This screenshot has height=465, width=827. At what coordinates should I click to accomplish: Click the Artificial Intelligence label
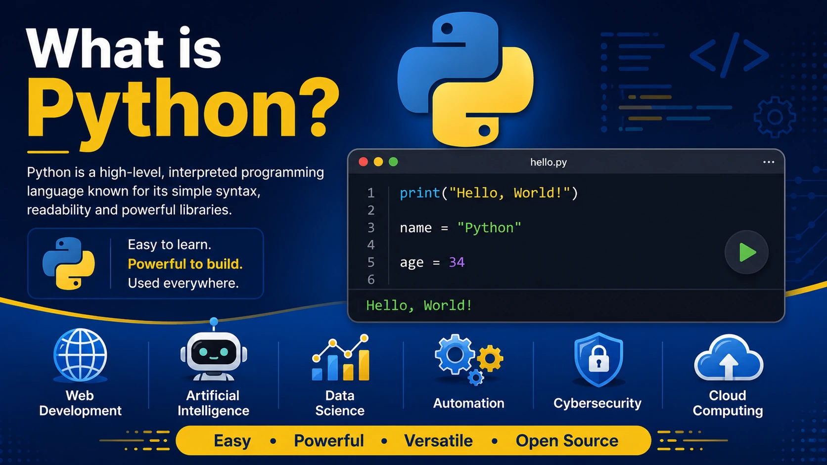click(x=213, y=403)
